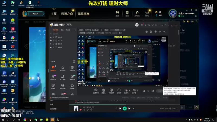
Task: Open the settings gear at League client bottom right
Action: point(196,107)
